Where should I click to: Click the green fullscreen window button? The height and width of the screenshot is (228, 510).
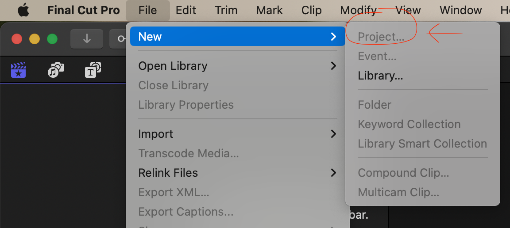52,39
